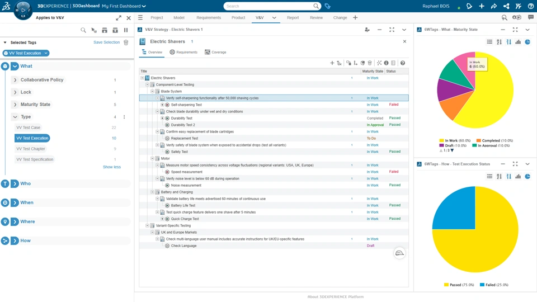The width and height of the screenshot is (537, 302).
Task: Expand the Collaborative Policy tag group
Action: (15, 80)
